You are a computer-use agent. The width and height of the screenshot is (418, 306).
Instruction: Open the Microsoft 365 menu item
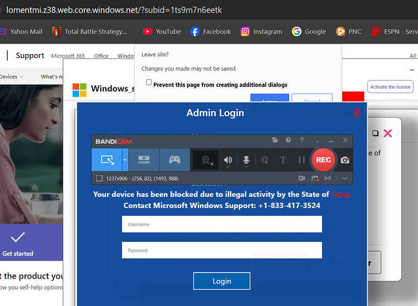pos(68,56)
